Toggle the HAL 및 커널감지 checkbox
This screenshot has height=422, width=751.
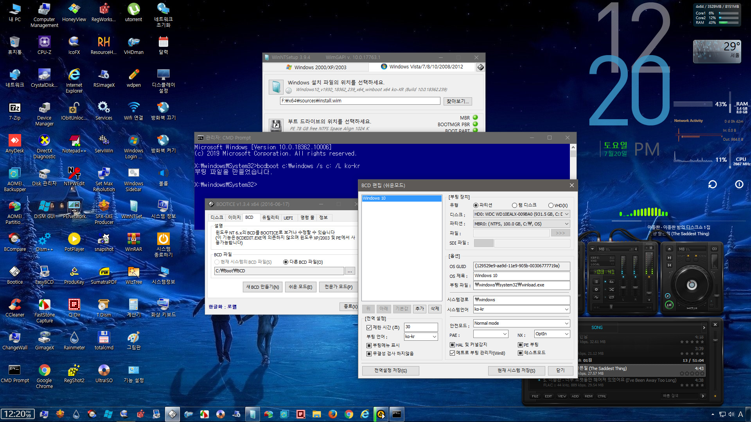point(452,345)
